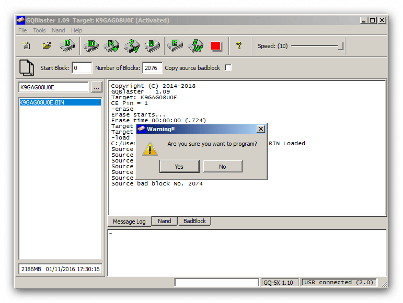Switch to the BadBlock tab
403x303 pixels.
[194, 221]
